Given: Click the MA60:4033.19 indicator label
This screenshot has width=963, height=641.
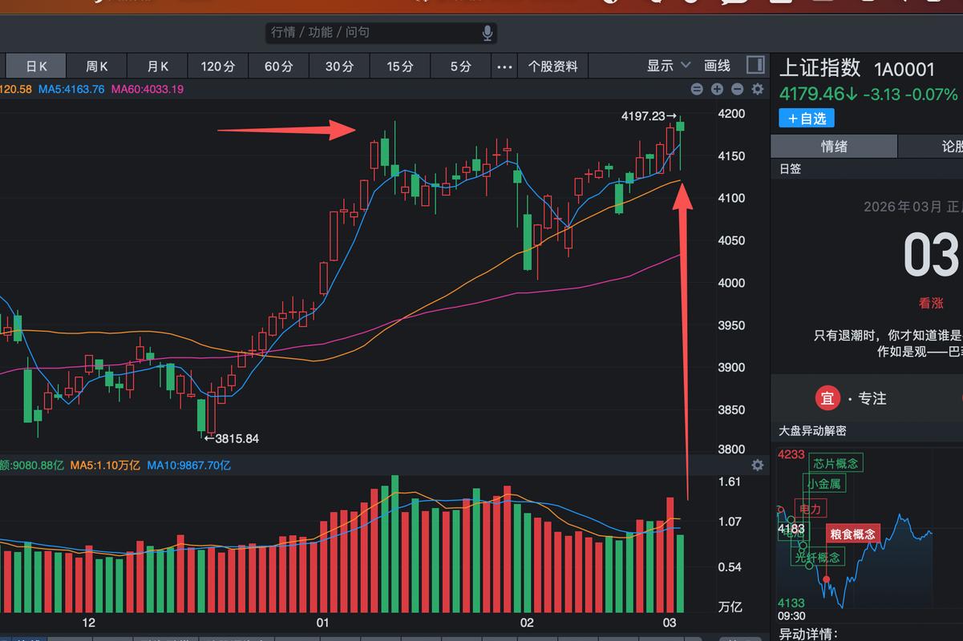Looking at the screenshot, I should tap(148, 89).
